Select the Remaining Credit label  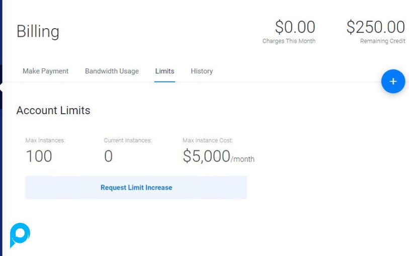point(382,41)
